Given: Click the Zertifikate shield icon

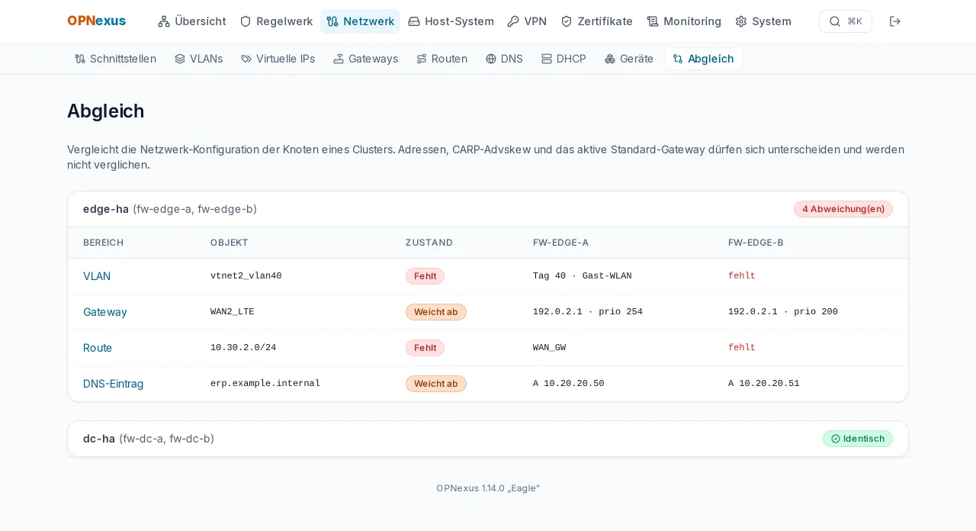Looking at the screenshot, I should click(x=567, y=21).
